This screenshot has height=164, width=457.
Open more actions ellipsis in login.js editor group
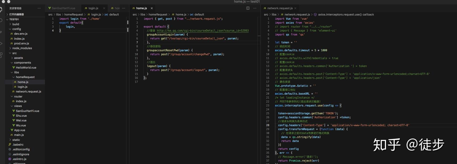[124, 8]
